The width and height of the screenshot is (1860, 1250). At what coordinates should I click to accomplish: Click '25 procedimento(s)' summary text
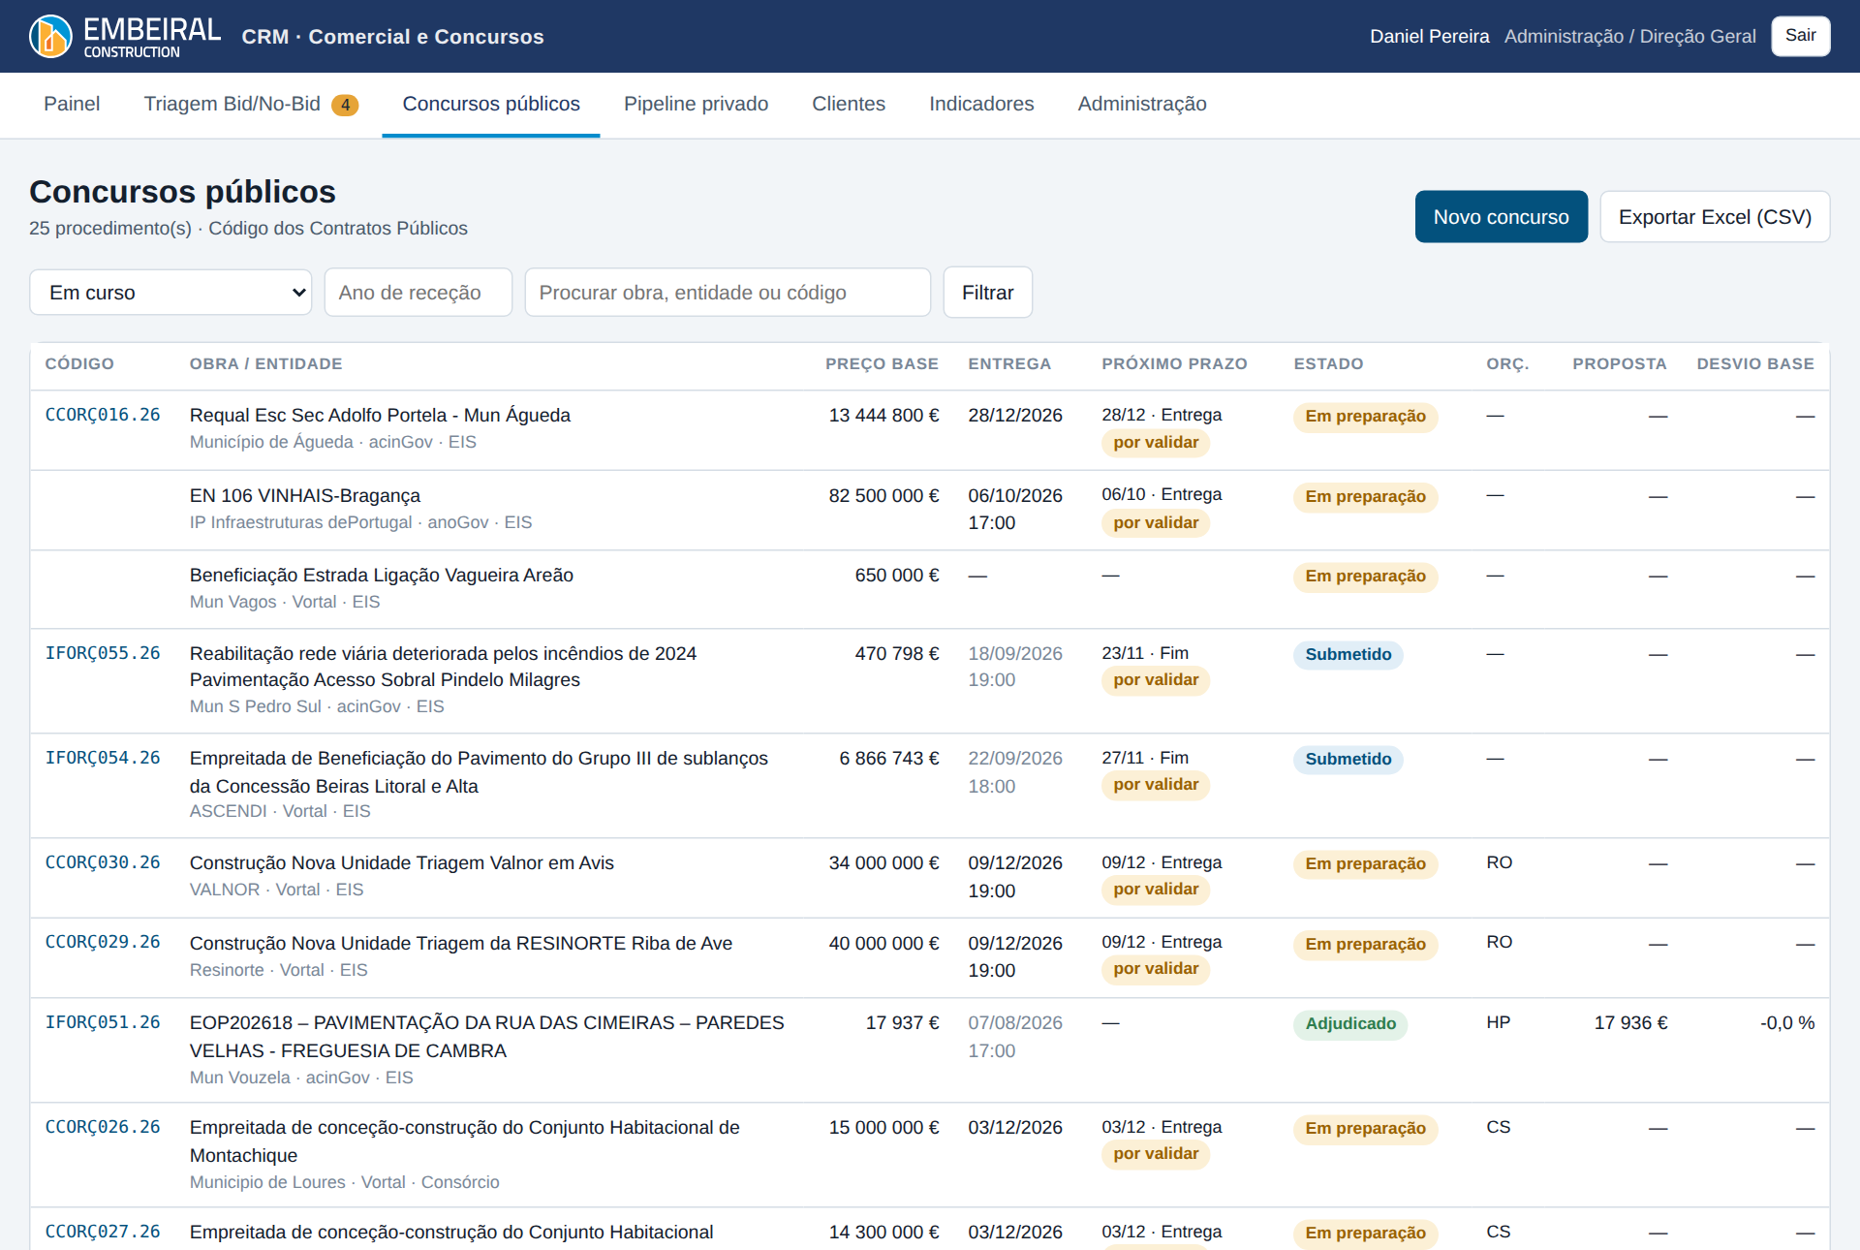(x=110, y=228)
